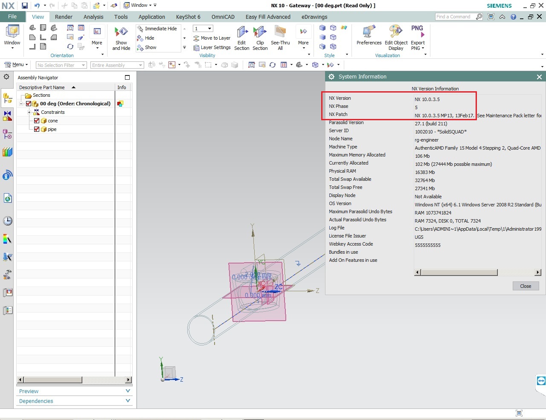Screen dimensions: 546x420
Task: Toggle full screen mode icon
Action: click(x=491, y=17)
